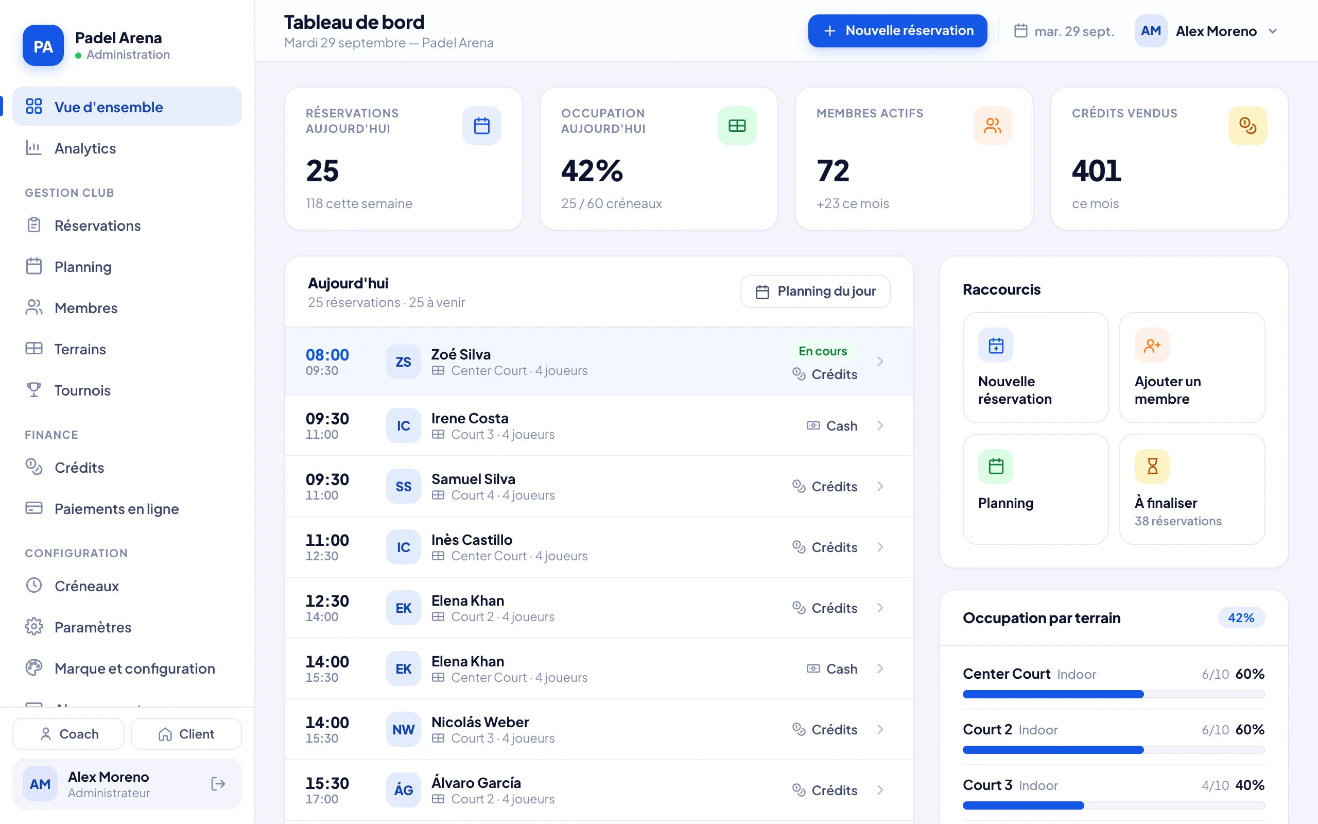The width and height of the screenshot is (1318, 824).
Task: Click the PA Padel Arena logo
Action: [43, 46]
